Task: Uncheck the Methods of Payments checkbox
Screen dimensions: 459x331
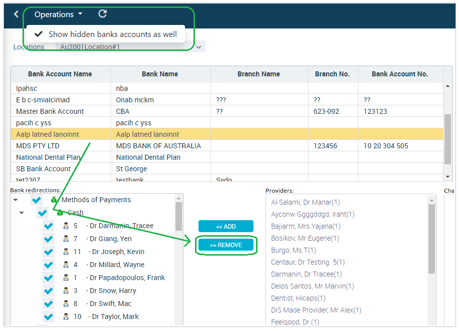Action: pos(36,200)
